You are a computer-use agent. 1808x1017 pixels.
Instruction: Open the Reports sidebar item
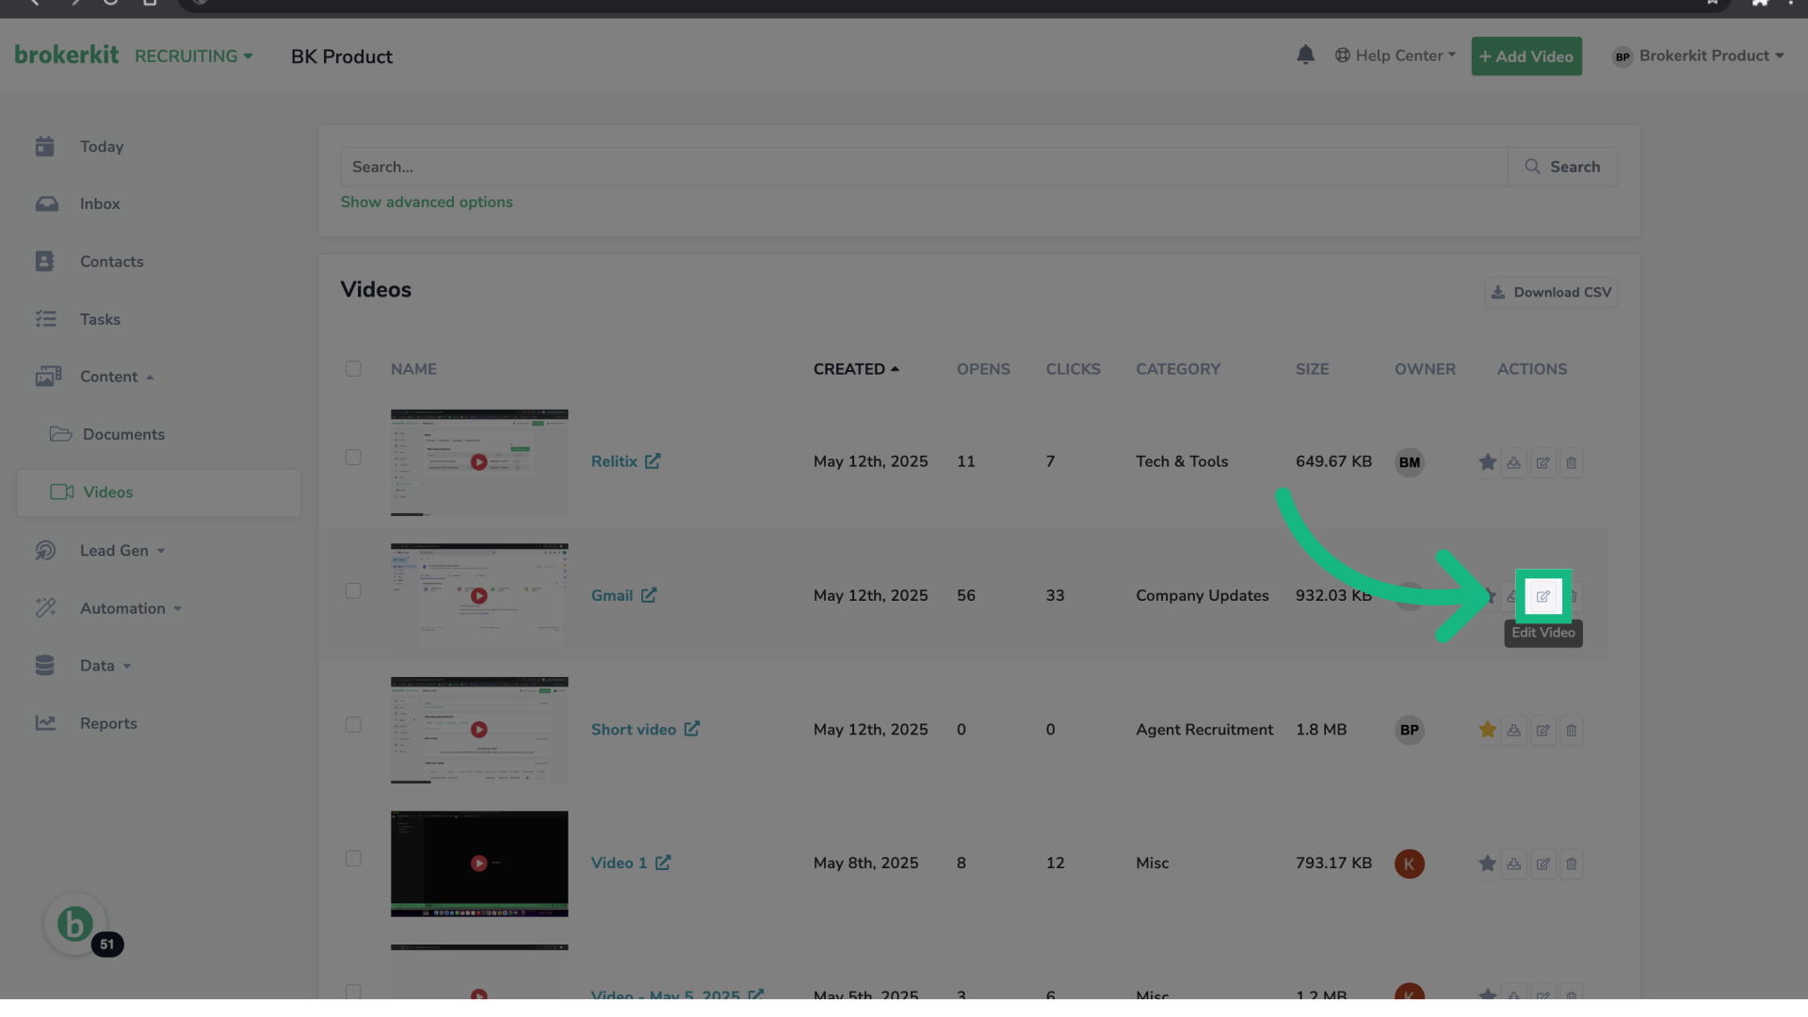pyautogui.click(x=108, y=723)
